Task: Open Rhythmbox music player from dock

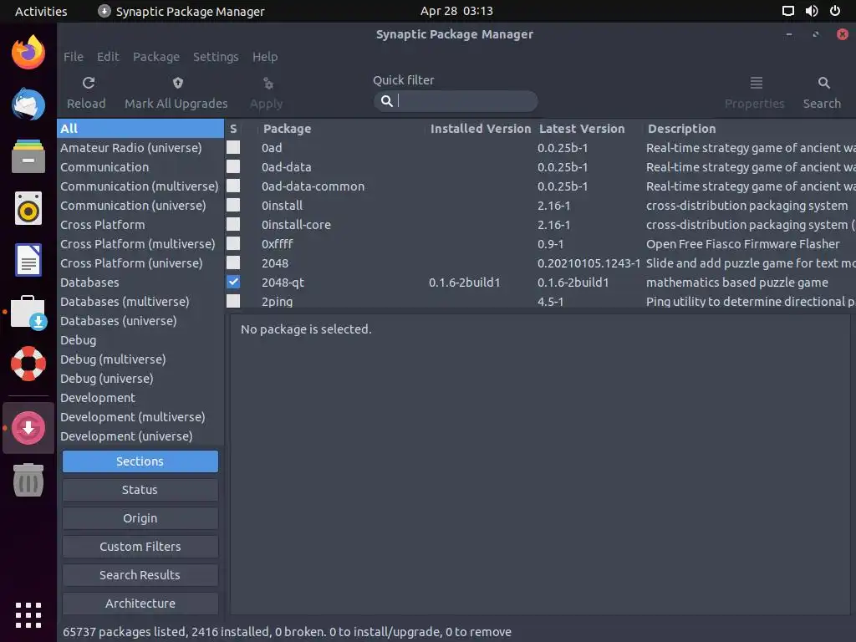Action: [28, 208]
